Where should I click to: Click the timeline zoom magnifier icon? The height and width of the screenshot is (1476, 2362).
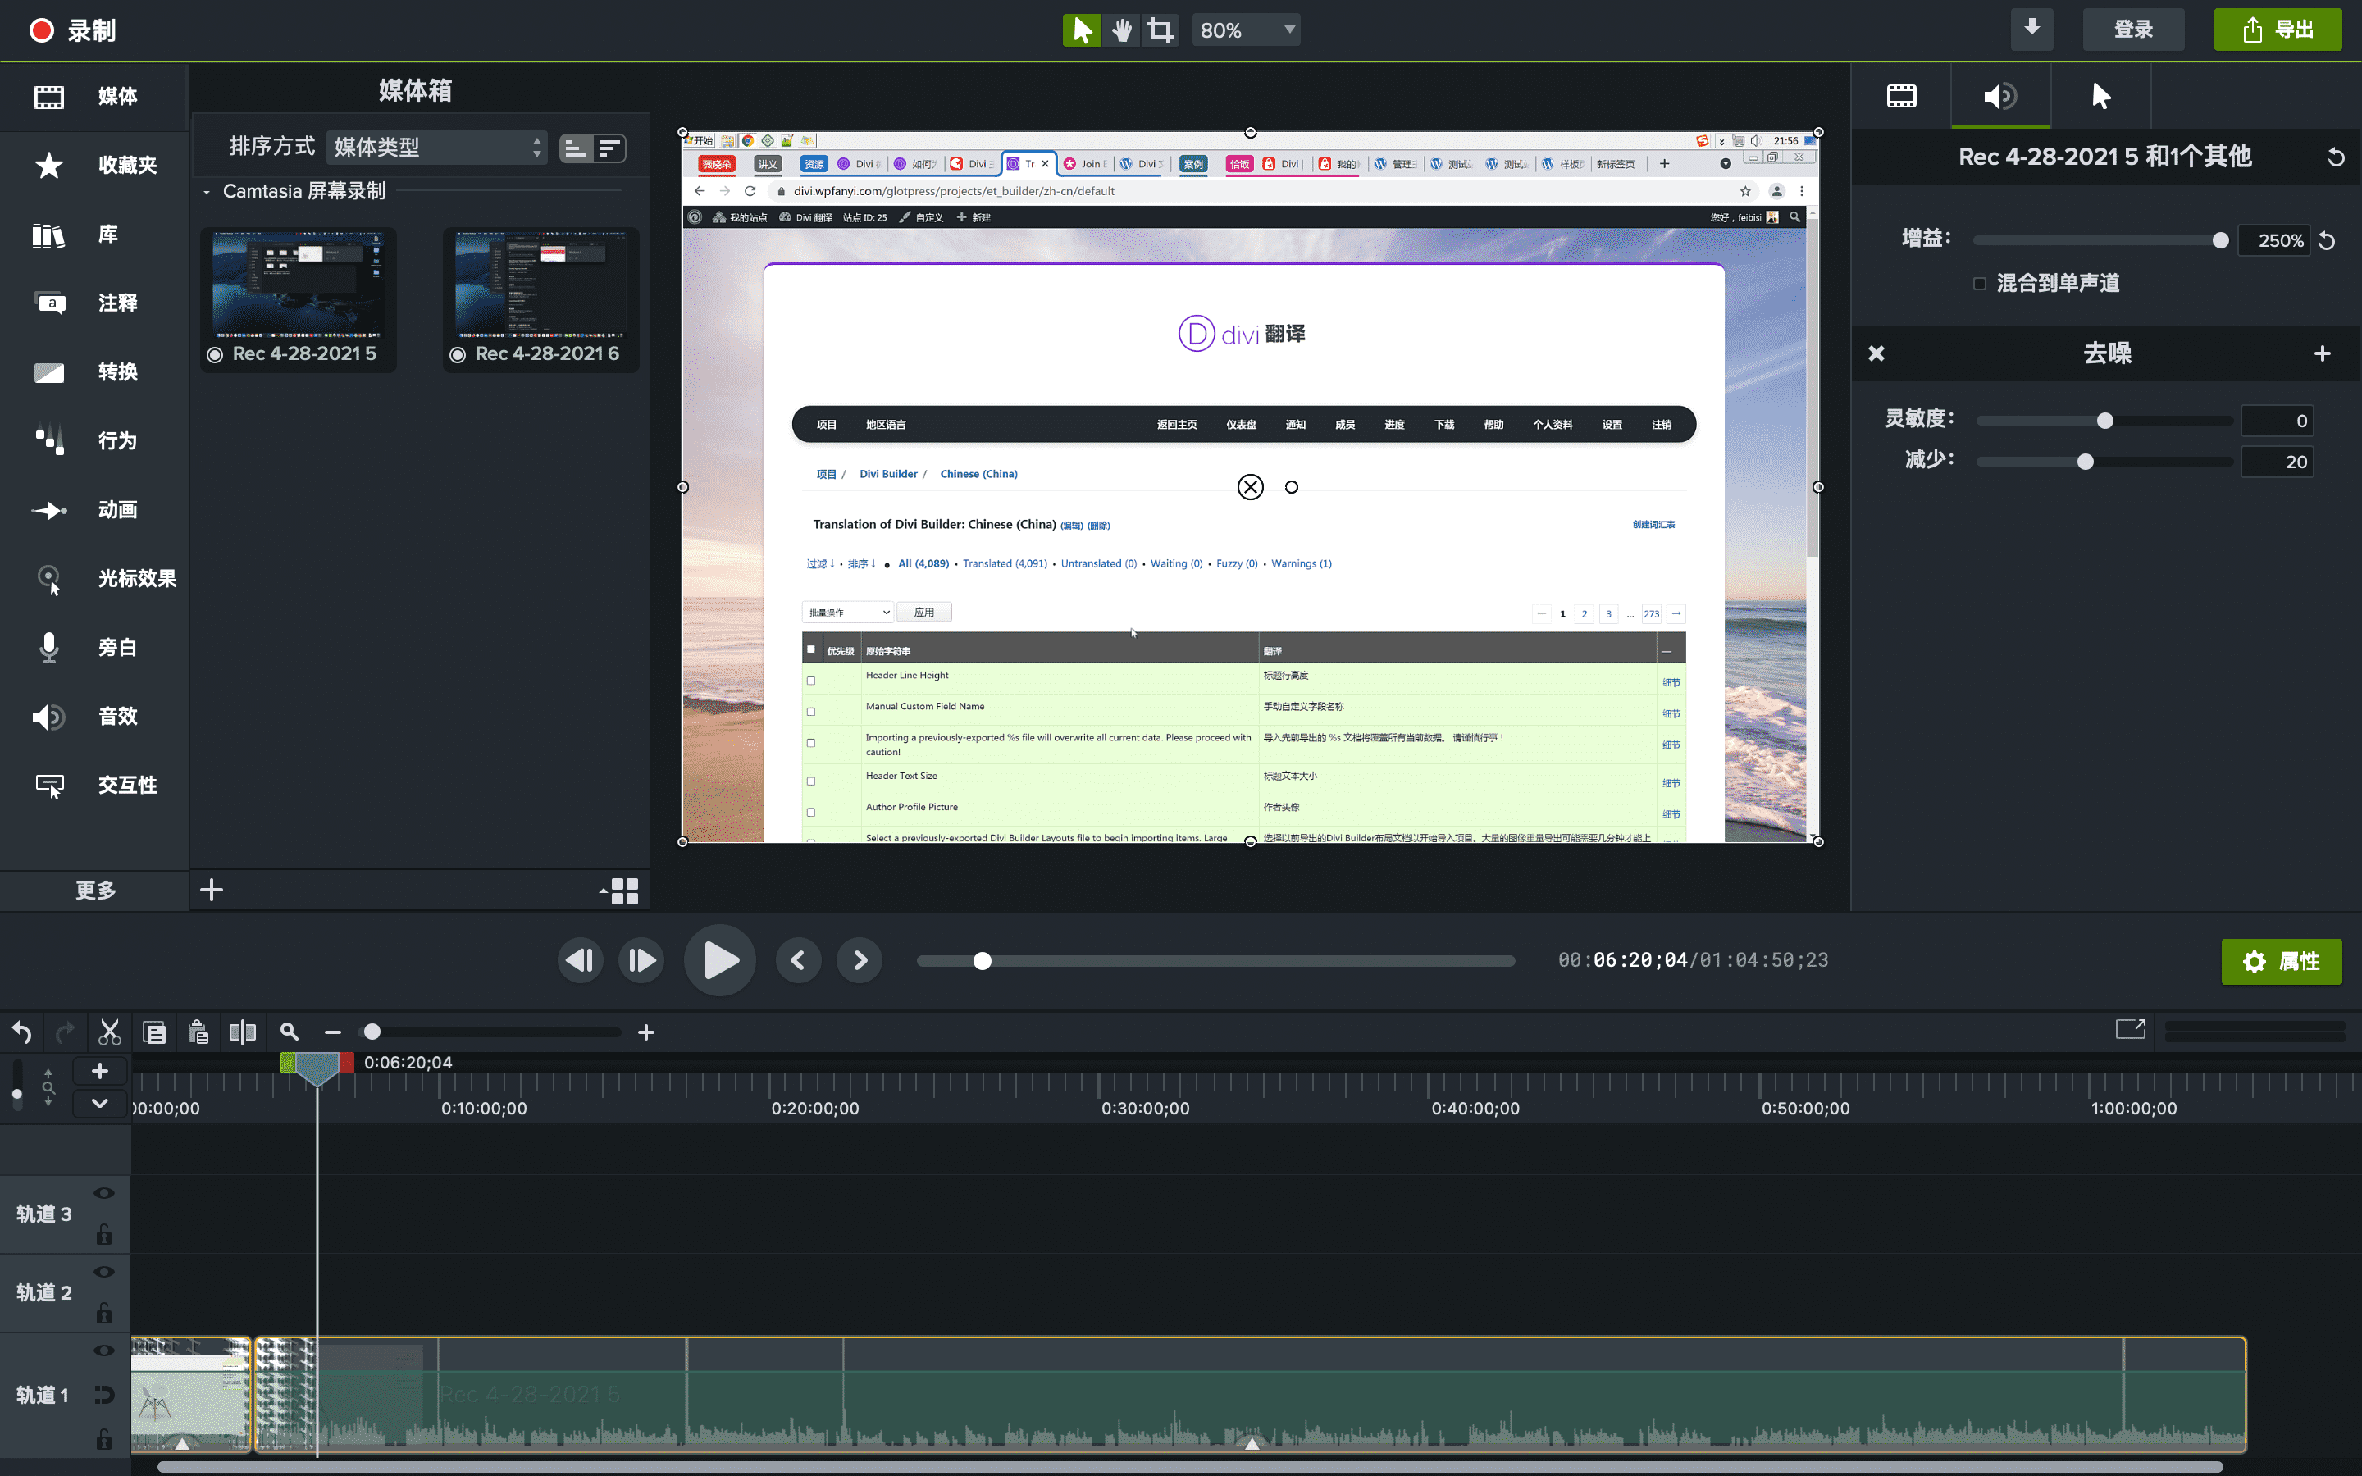point(289,1032)
